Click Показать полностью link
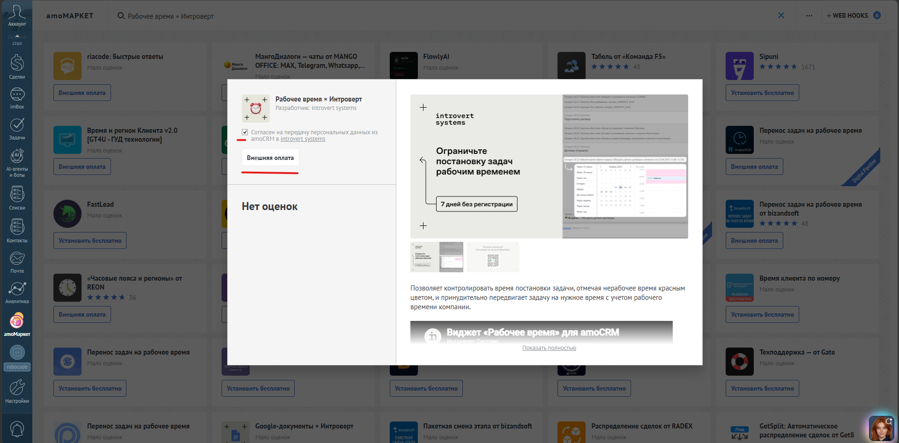This screenshot has width=899, height=443. point(549,348)
